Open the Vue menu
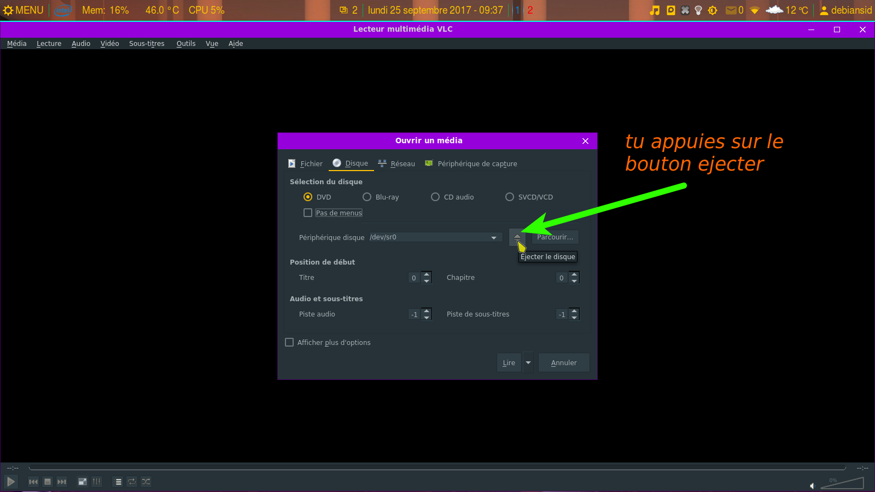 [212, 44]
